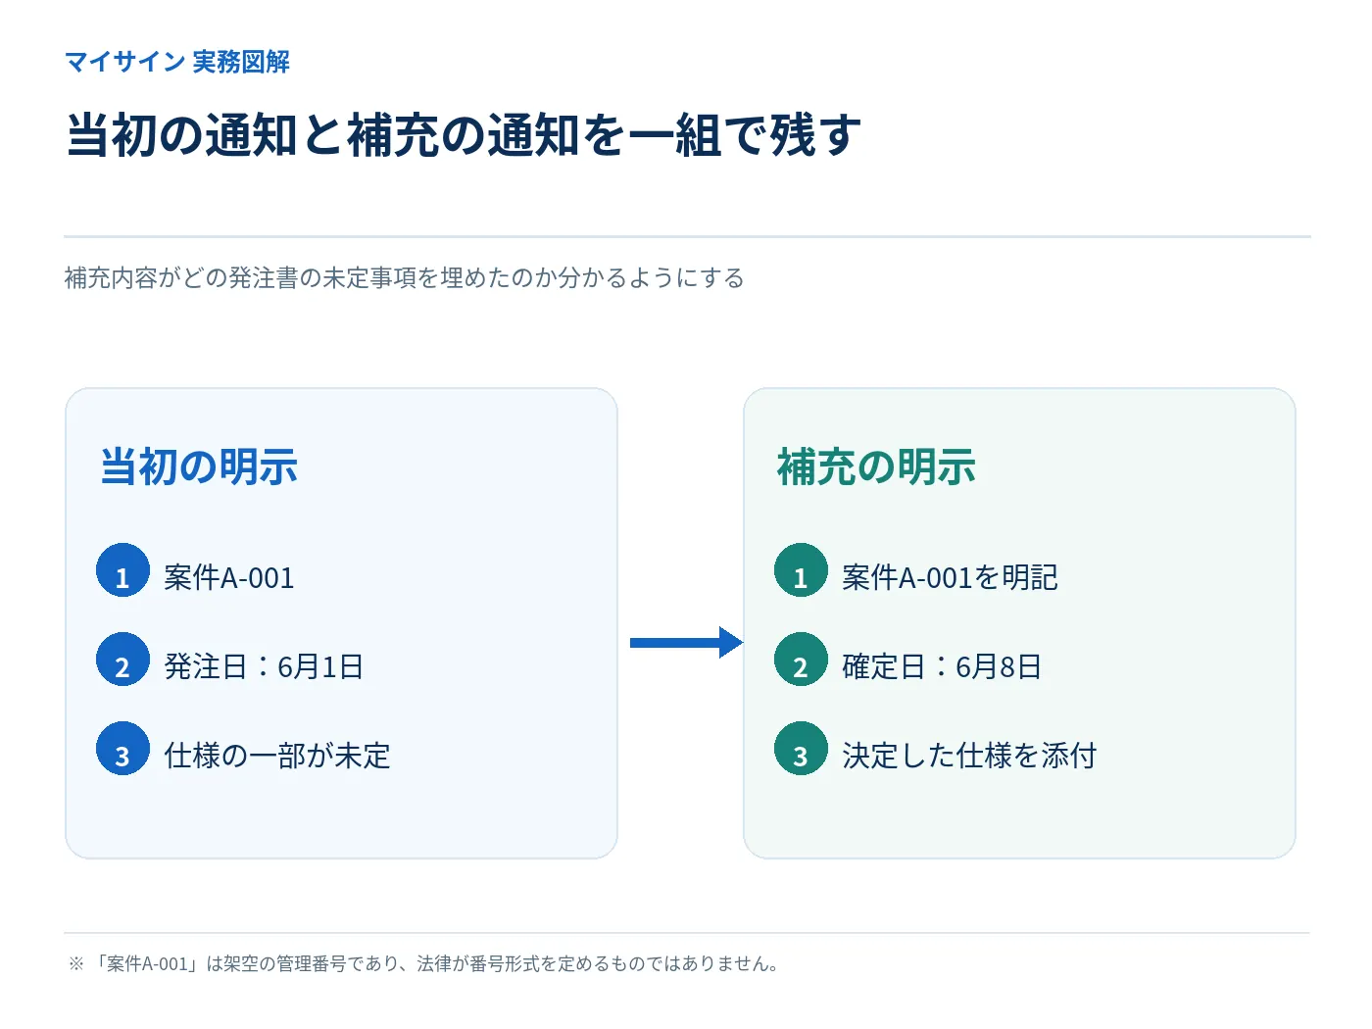The width and height of the screenshot is (1372, 1029).
Task: Click the blue badge 2 beside 発注日：6月1日
Action: click(x=122, y=660)
